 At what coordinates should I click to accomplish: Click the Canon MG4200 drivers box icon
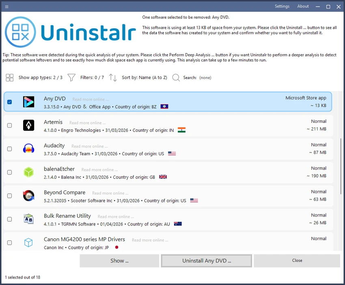click(28, 242)
